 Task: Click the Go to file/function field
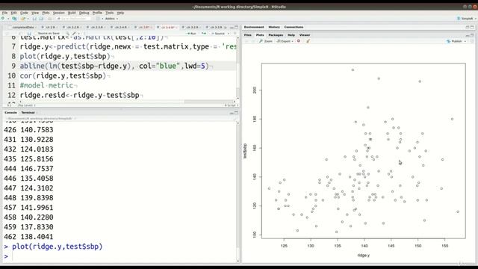pyautogui.click(x=74, y=19)
